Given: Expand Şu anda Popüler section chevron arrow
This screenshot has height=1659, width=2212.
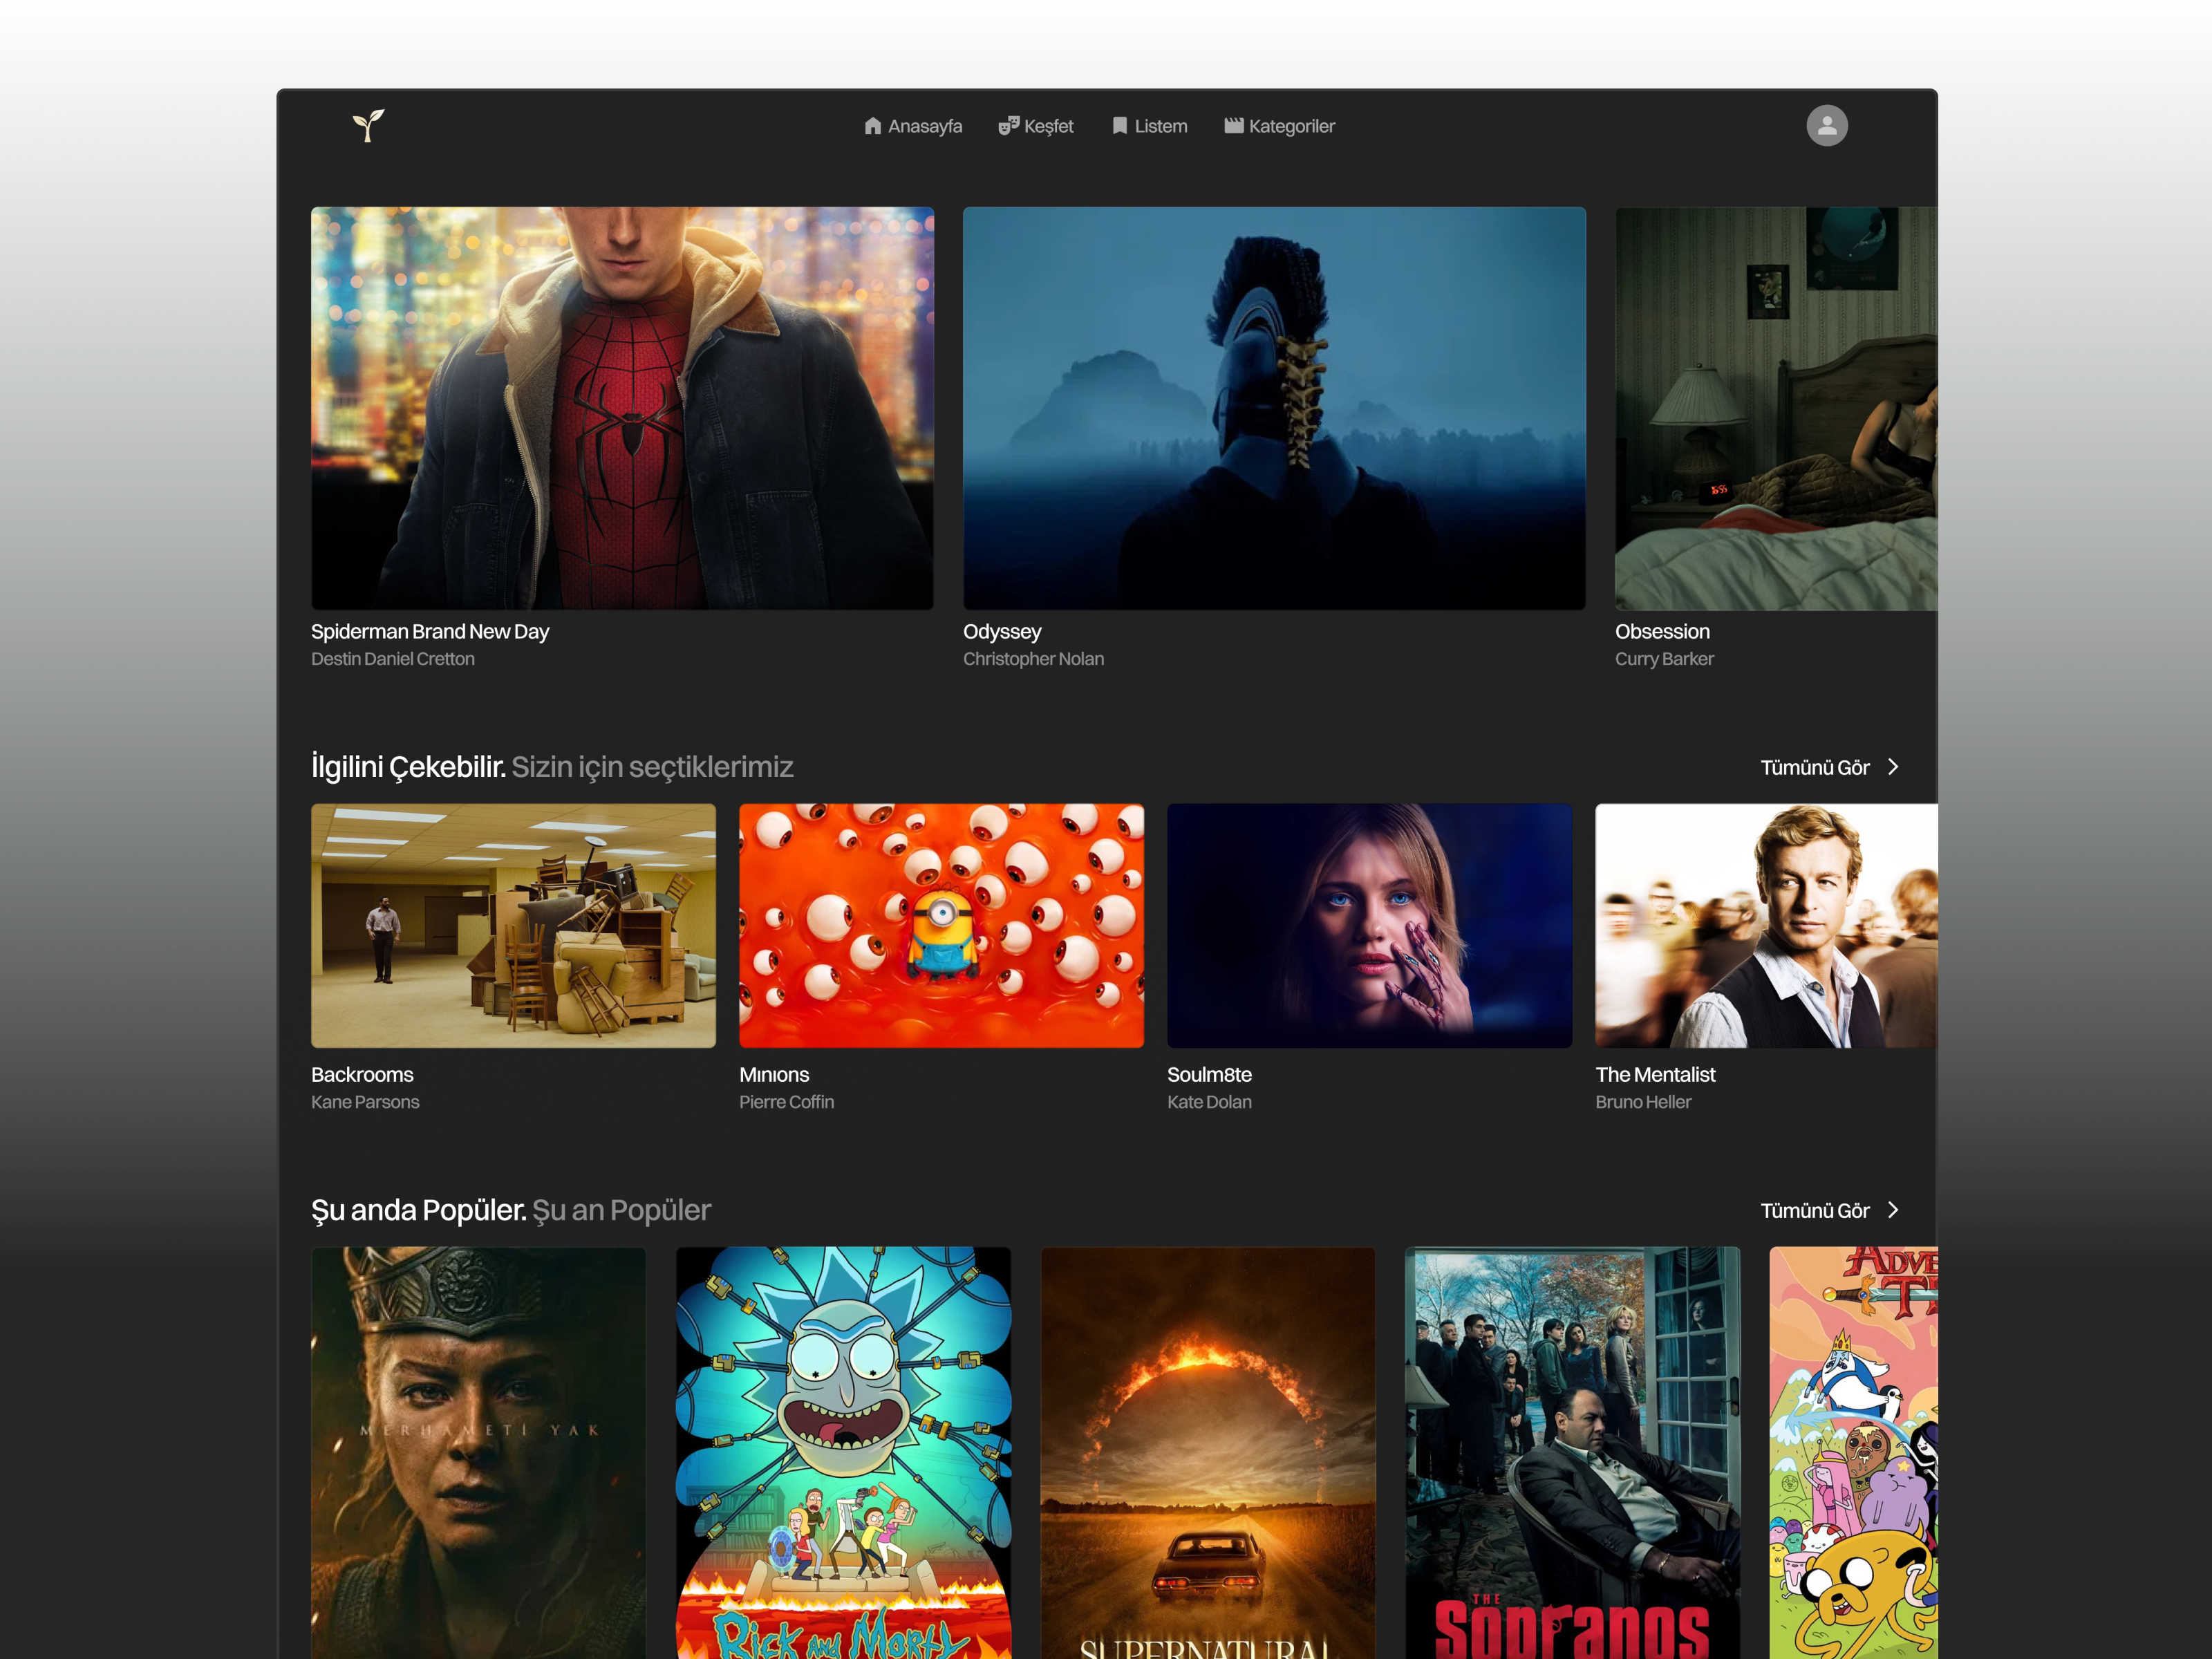Looking at the screenshot, I should [x=1893, y=1210].
